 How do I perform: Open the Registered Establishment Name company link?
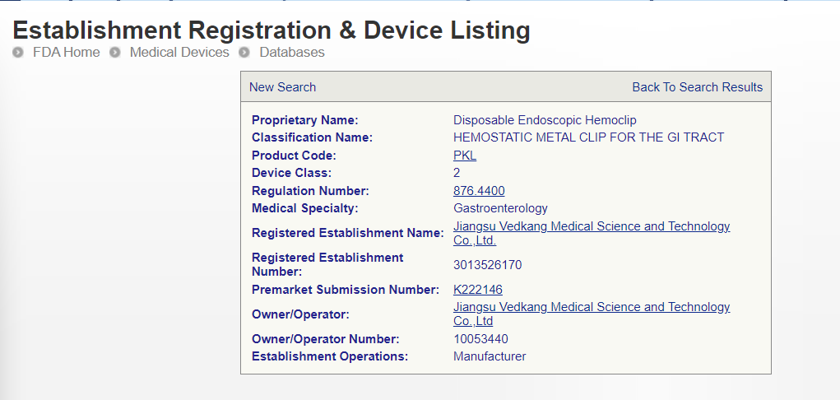(x=591, y=227)
